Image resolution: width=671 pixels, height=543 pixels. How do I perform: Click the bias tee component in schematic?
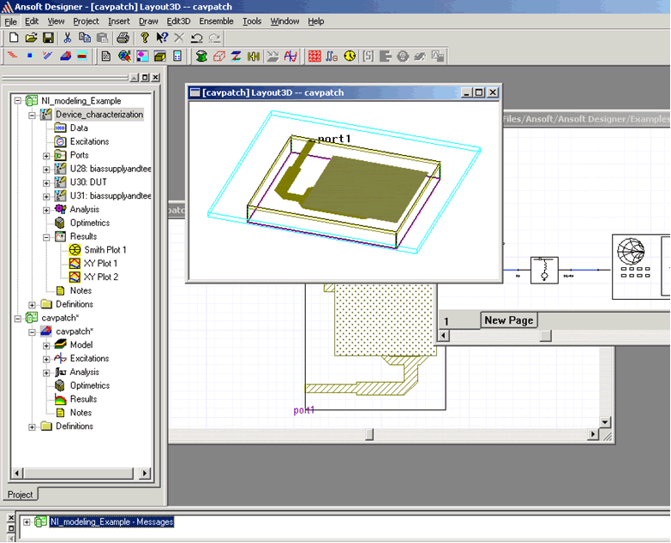coord(544,270)
